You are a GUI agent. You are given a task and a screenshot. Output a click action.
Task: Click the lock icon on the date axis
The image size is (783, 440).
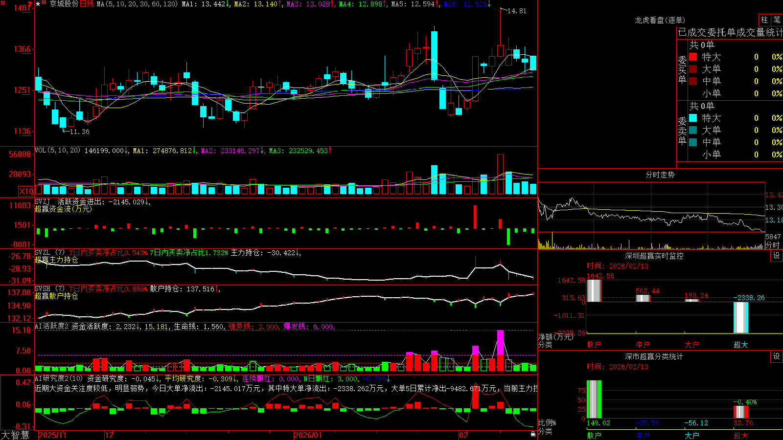click(x=533, y=434)
